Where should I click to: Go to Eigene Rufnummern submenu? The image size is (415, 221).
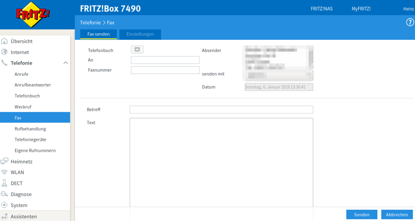[35, 151]
